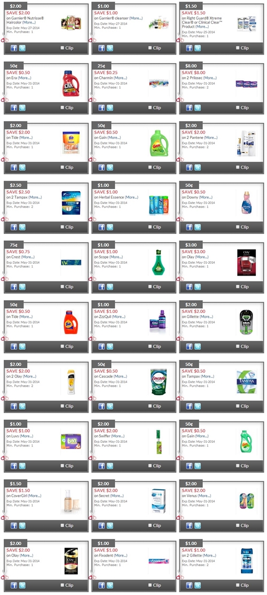The image size is (267, 595).
Task: Click Twitter icon on Gillette $2.00 coupon
Action: tap(198, 347)
